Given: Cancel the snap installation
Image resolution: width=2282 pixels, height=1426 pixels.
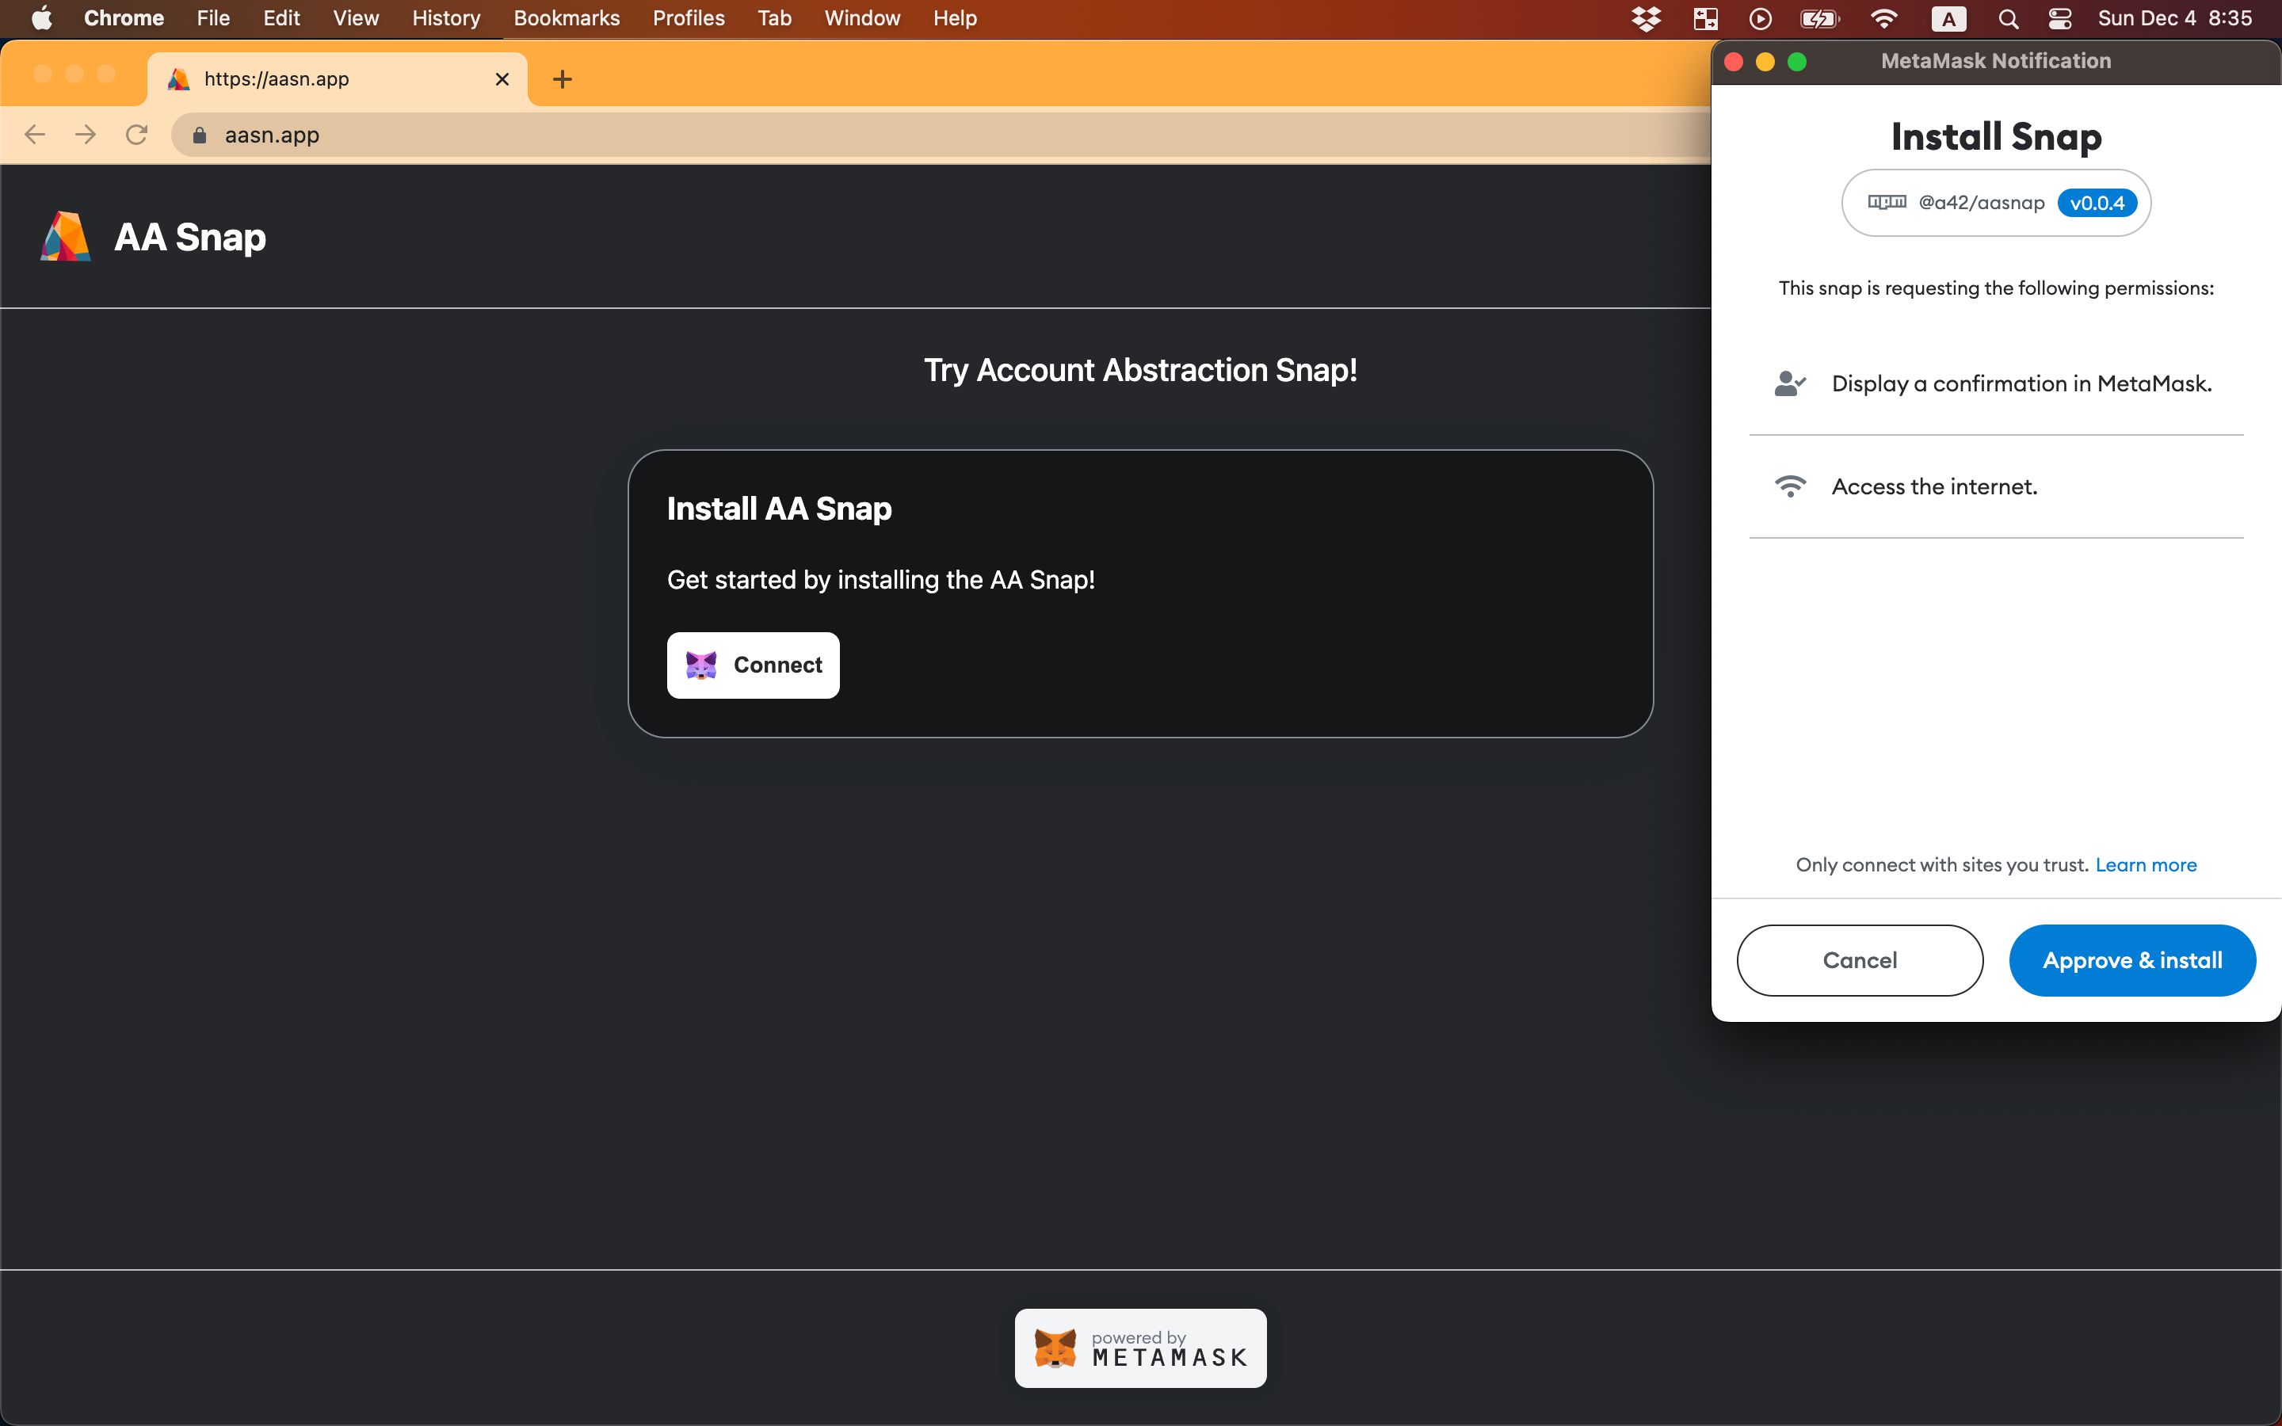Looking at the screenshot, I should click(x=1860, y=960).
